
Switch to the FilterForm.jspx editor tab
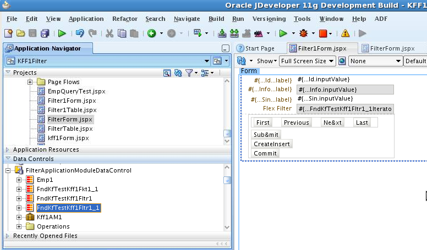coord(388,48)
